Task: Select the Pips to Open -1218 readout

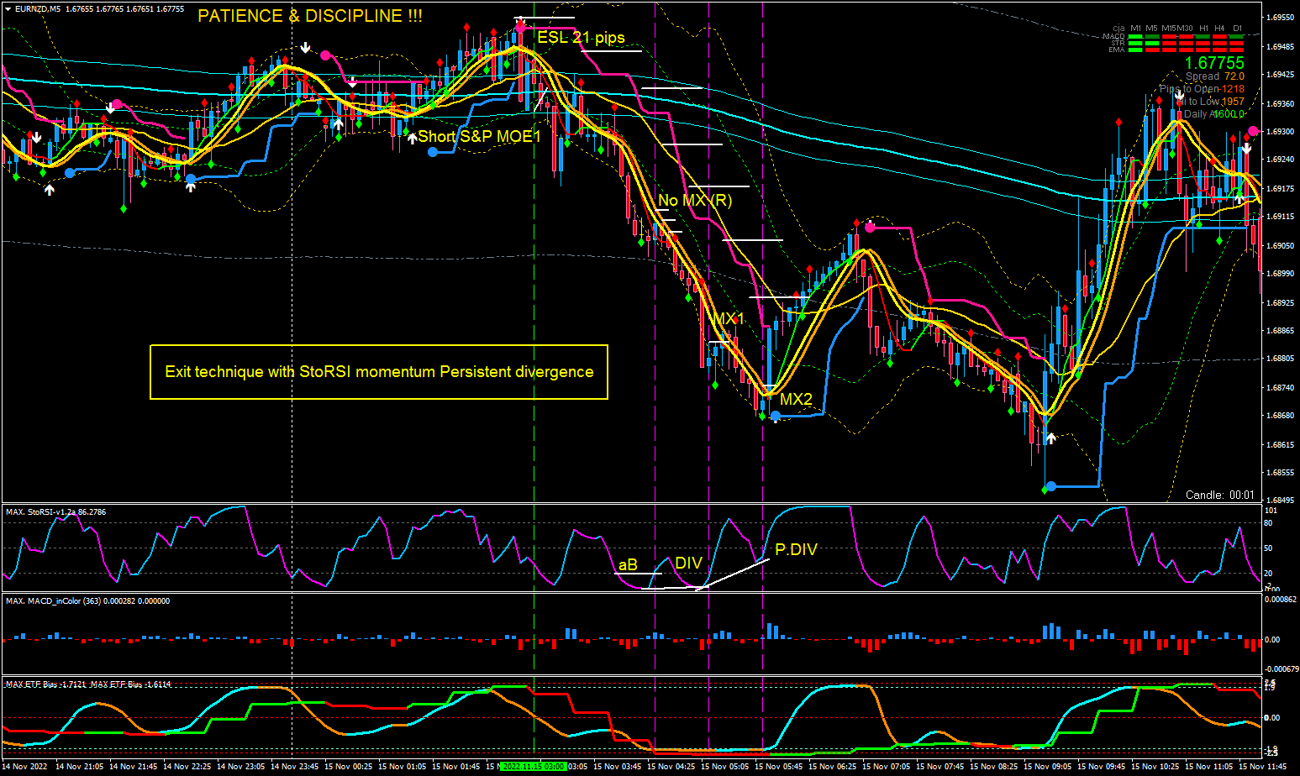Action: point(1202,89)
